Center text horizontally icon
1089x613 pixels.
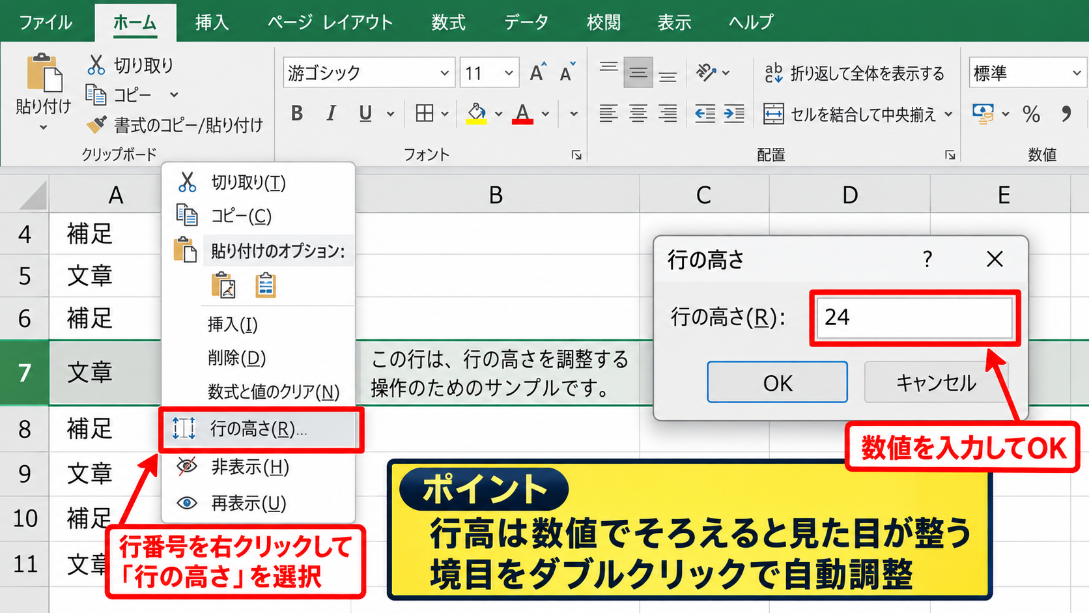638,114
